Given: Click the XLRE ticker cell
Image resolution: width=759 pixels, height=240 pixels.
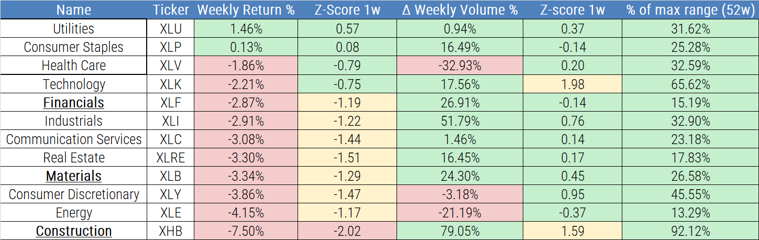Looking at the screenshot, I should click(x=171, y=158).
